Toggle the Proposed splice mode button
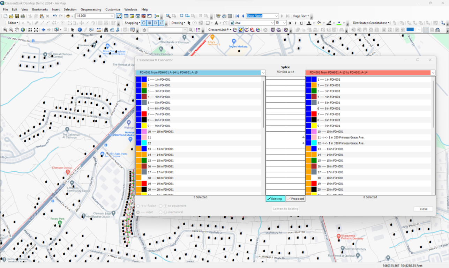 [x=295, y=199]
